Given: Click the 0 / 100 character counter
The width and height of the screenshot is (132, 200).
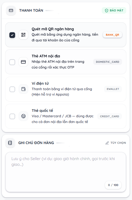Looking at the screenshot, I should pos(113,185).
